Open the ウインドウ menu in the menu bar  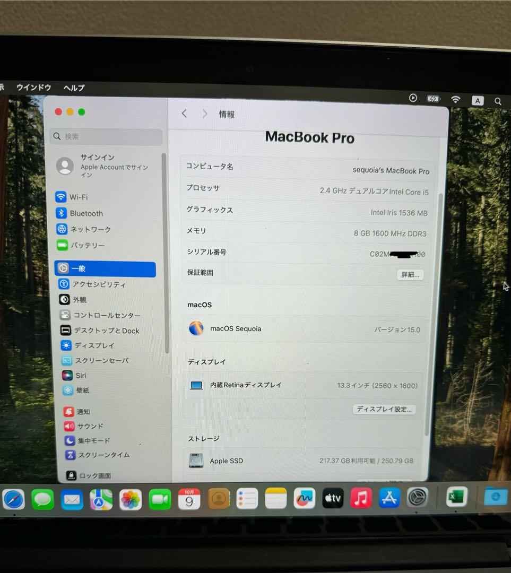tap(33, 87)
